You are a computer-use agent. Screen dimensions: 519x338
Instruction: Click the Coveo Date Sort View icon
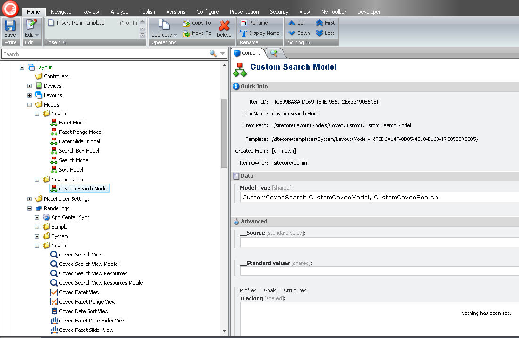54,311
